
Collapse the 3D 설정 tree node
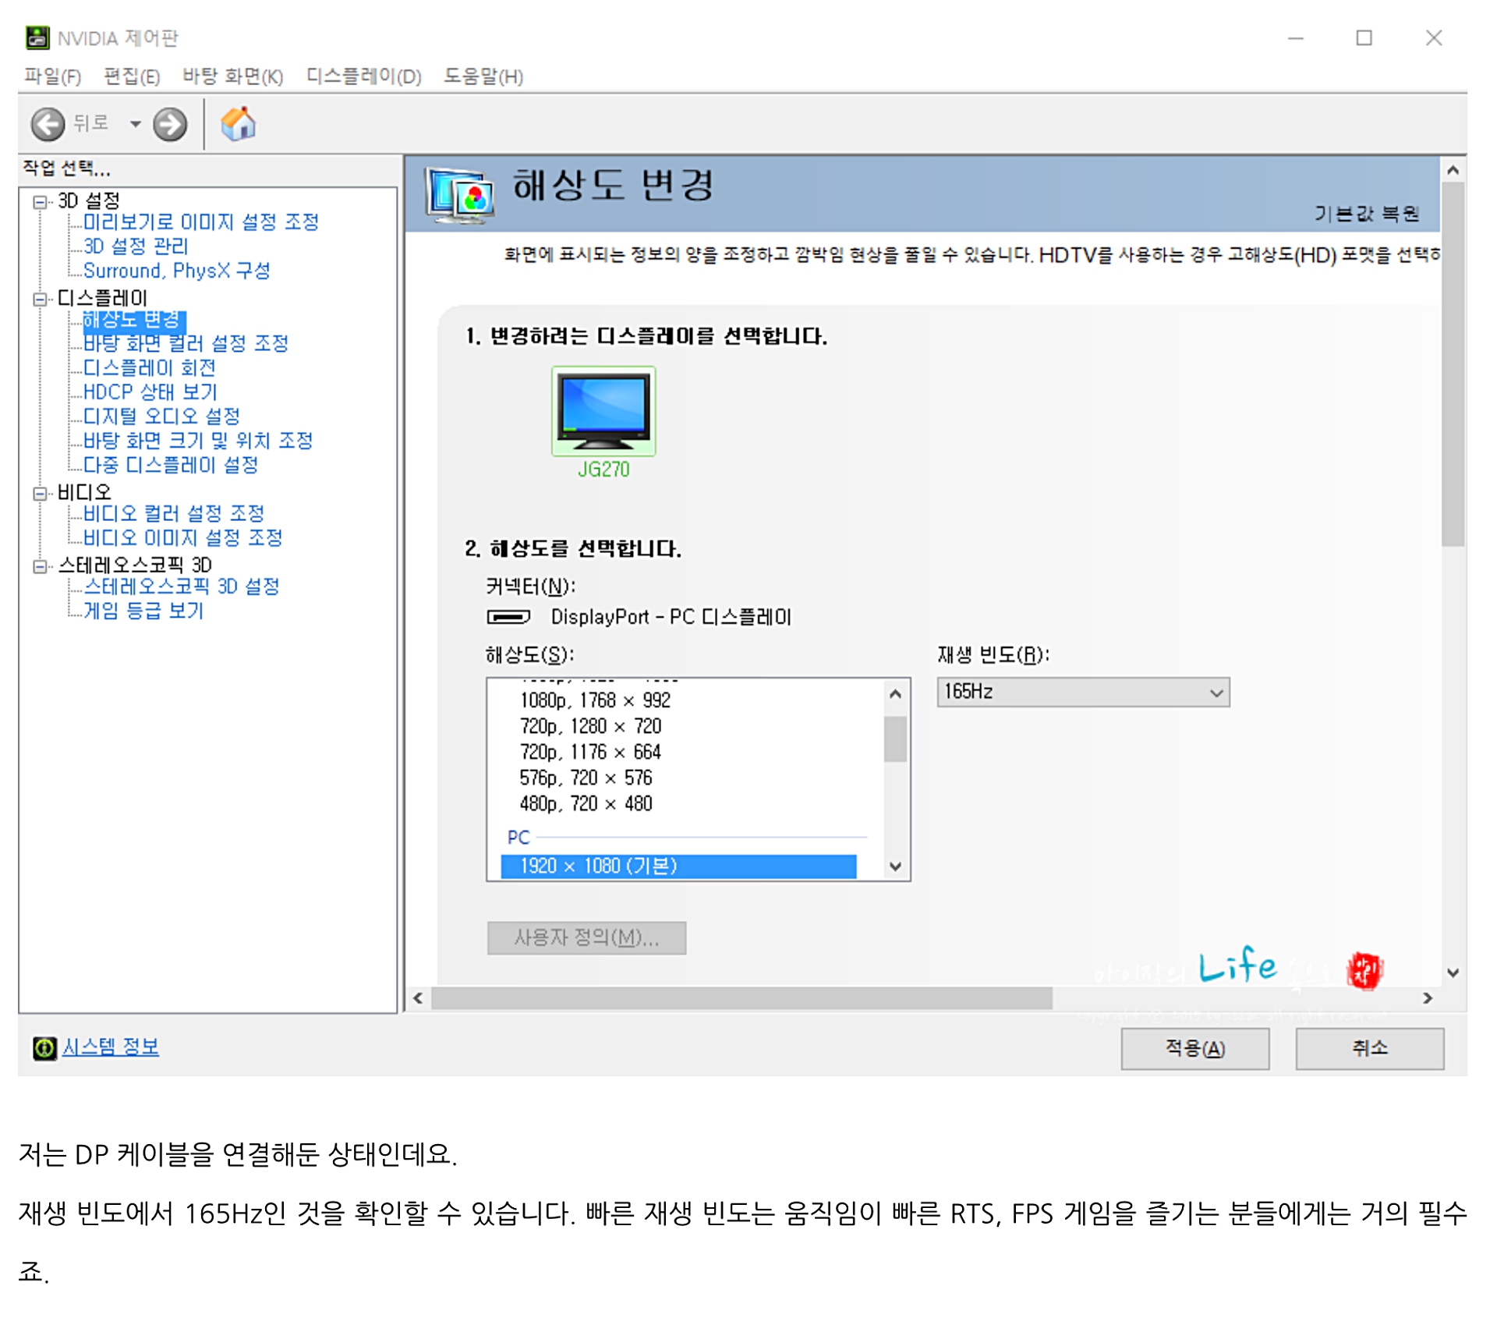click(x=40, y=203)
